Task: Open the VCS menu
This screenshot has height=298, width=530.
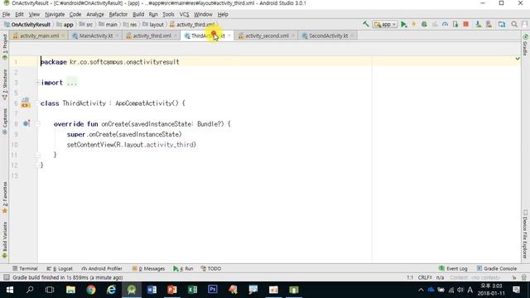Action: point(184,14)
